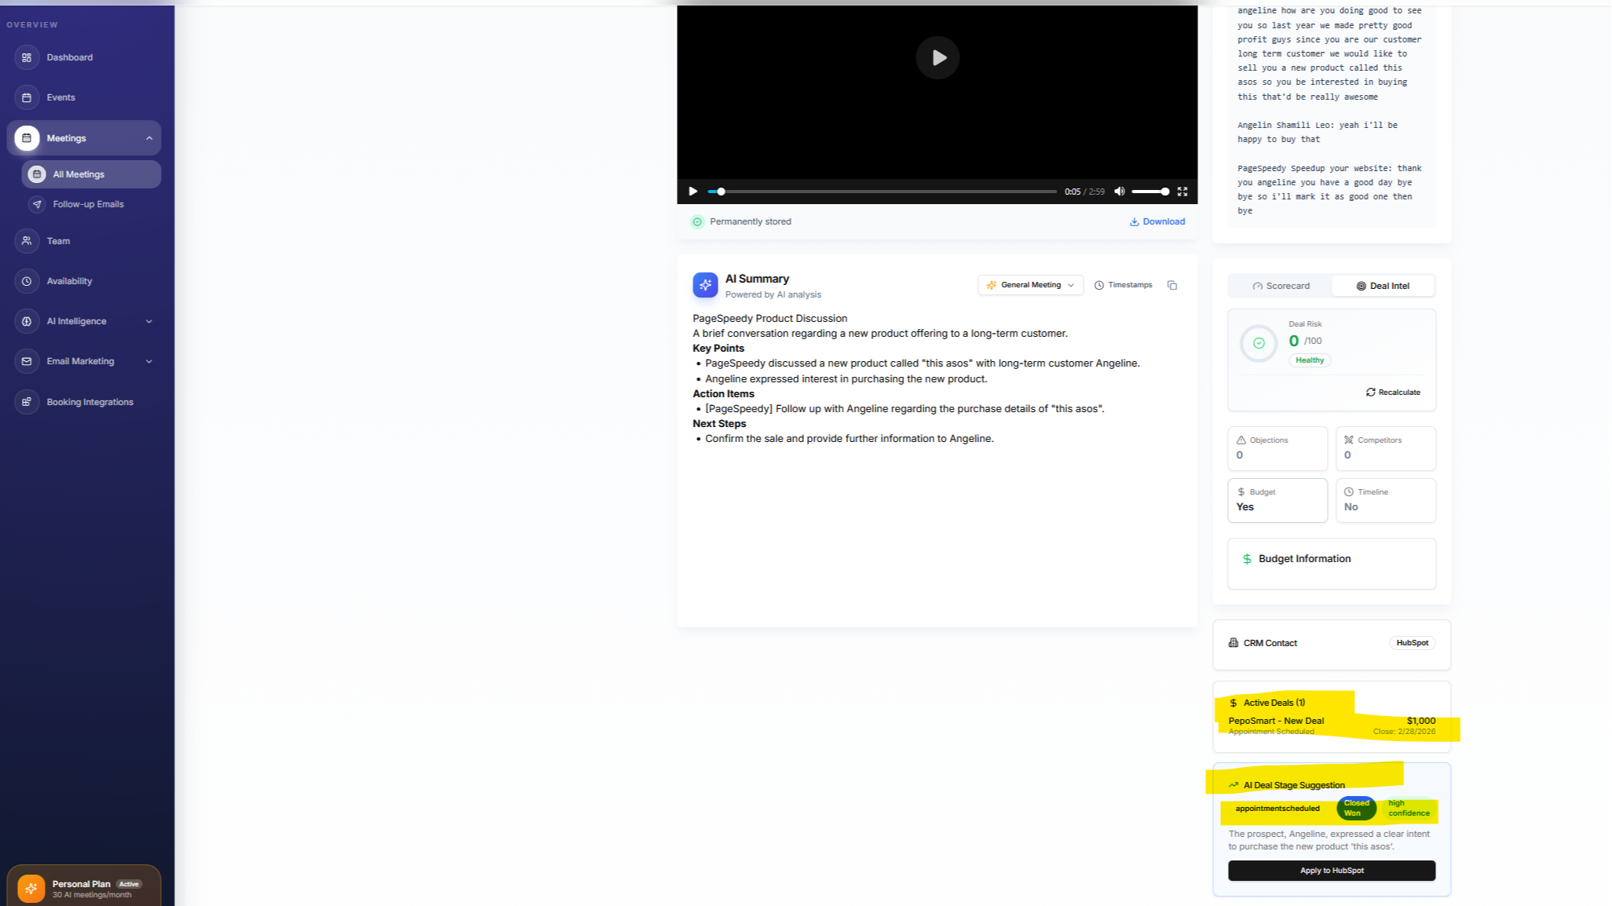The image size is (1612, 906).
Task: Open the Events calendar icon
Action: point(27,97)
